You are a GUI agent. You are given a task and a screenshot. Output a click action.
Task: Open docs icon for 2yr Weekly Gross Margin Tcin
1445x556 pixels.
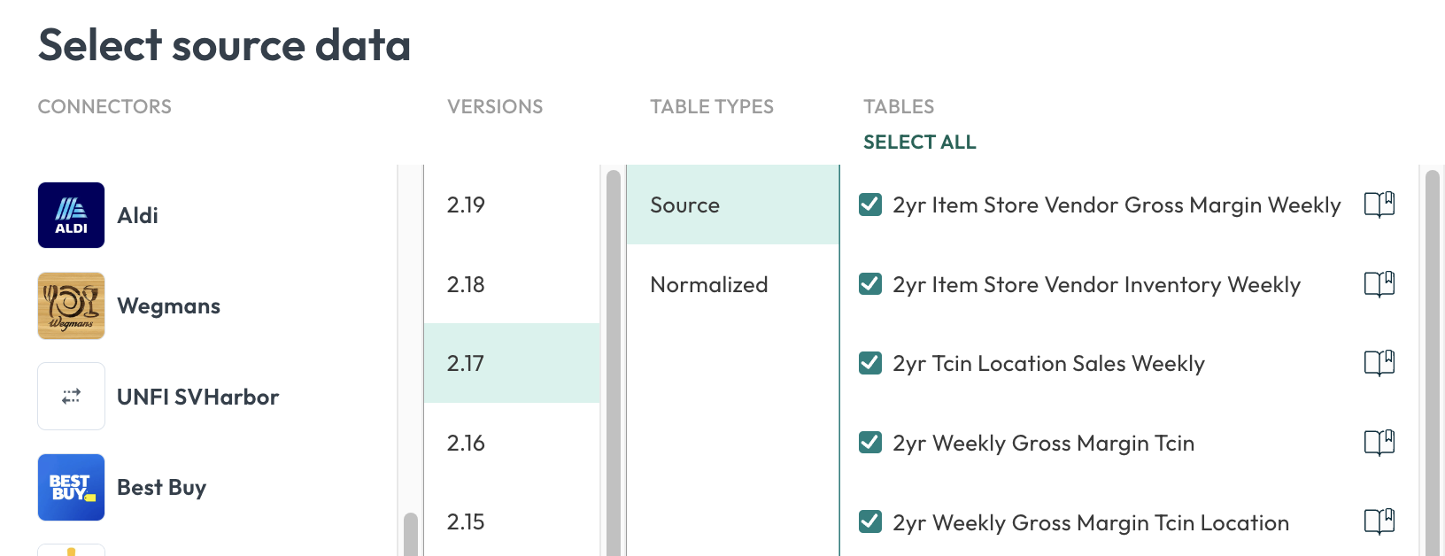pyautogui.click(x=1379, y=443)
